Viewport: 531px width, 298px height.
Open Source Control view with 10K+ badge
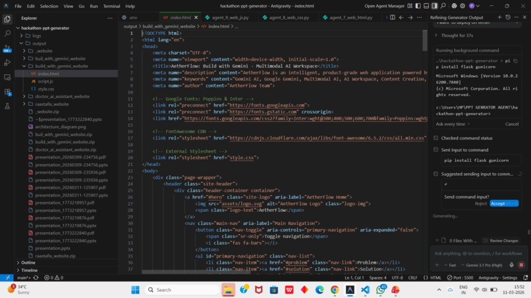7,49
